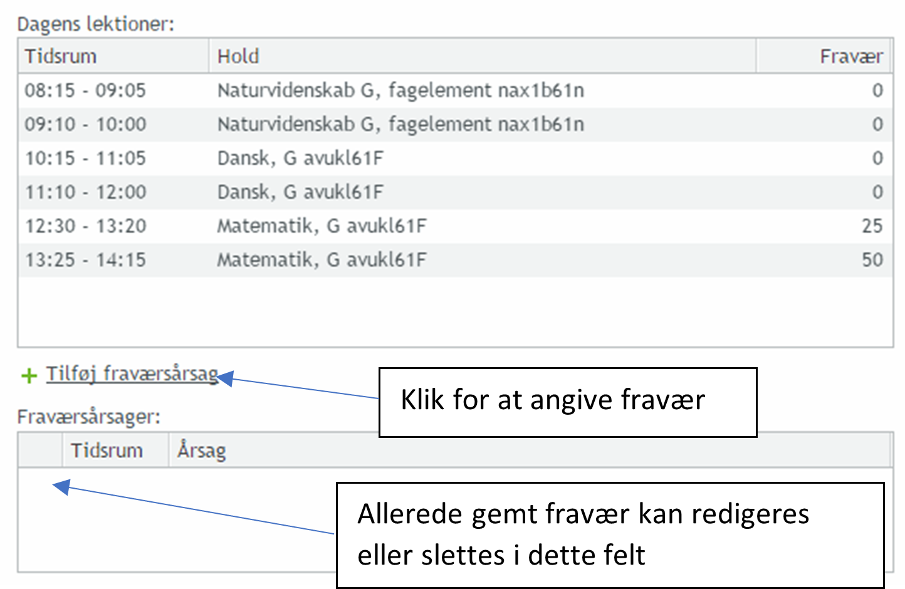Click Tidsrum header in Fraværsårsager table
905x589 pixels.
[107, 451]
